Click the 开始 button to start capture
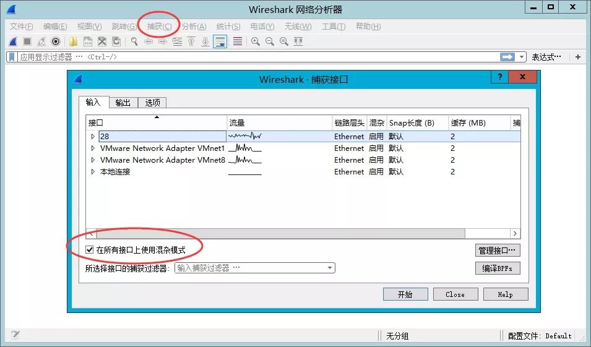 point(405,294)
